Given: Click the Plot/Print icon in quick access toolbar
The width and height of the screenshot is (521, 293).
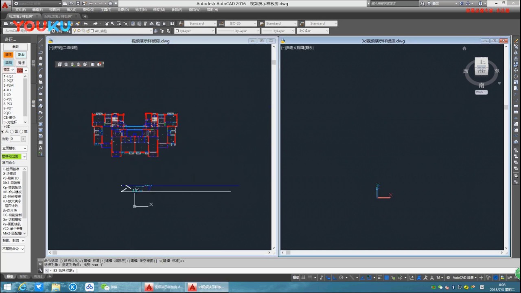Looking at the screenshot, I should coord(110,3).
